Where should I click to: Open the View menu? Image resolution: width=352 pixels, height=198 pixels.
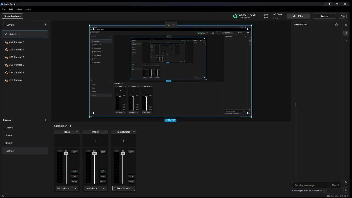point(19,9)
